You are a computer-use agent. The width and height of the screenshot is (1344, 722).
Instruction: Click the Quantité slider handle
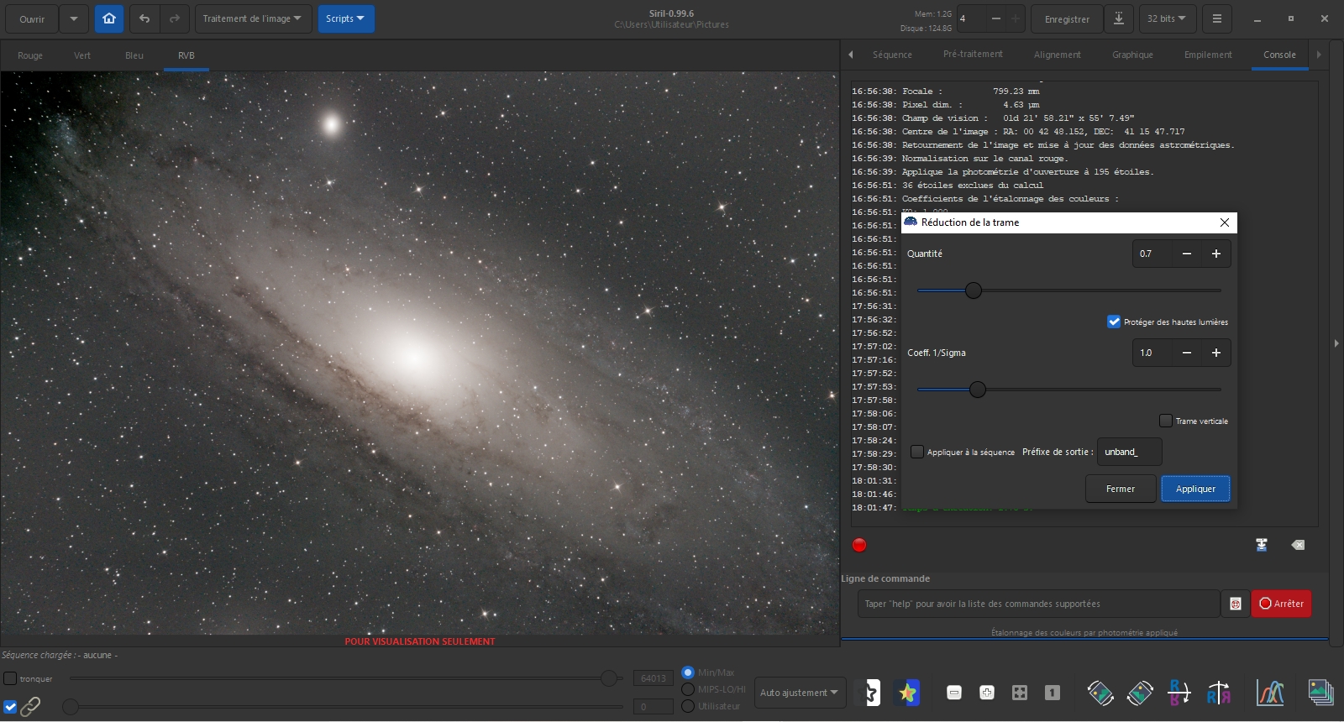[x=974, y=290]
